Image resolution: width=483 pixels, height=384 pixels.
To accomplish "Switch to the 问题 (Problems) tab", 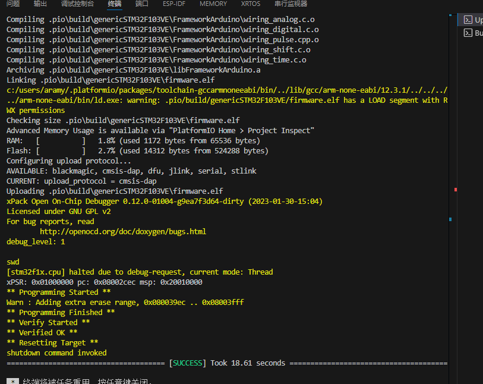I will pos(13,4).
